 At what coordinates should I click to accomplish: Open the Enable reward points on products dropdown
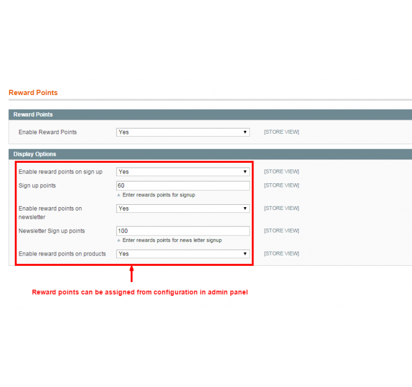(x=183, y=254)
